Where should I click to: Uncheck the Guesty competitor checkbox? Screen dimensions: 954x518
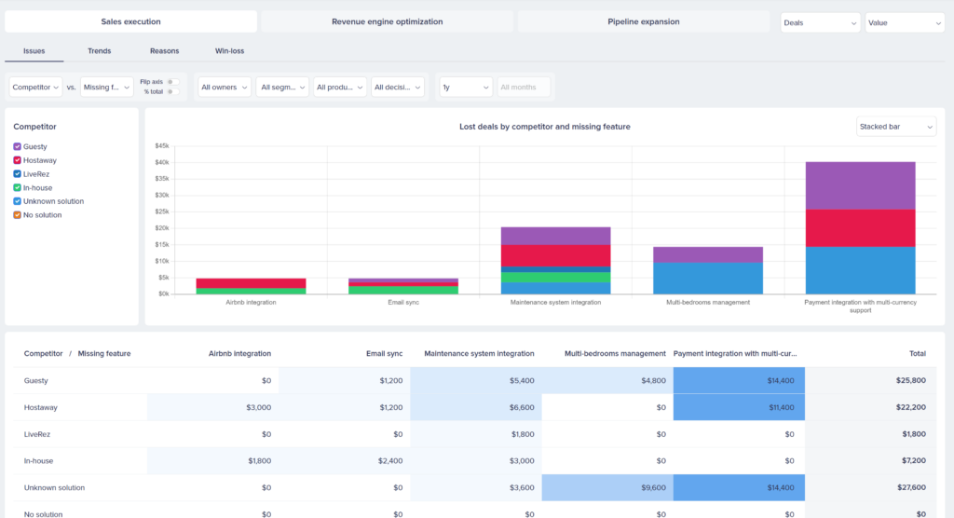(18, 147)
